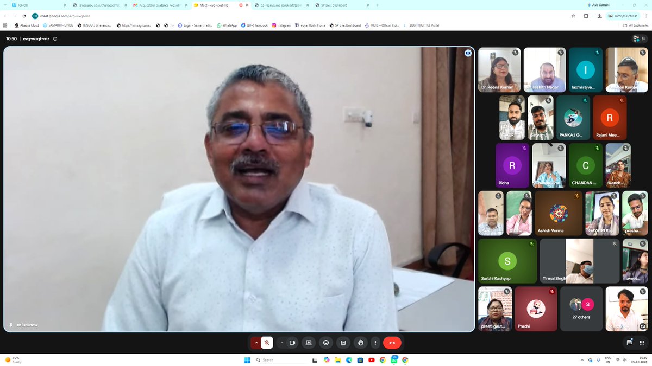Start presenting your screen

309,343
